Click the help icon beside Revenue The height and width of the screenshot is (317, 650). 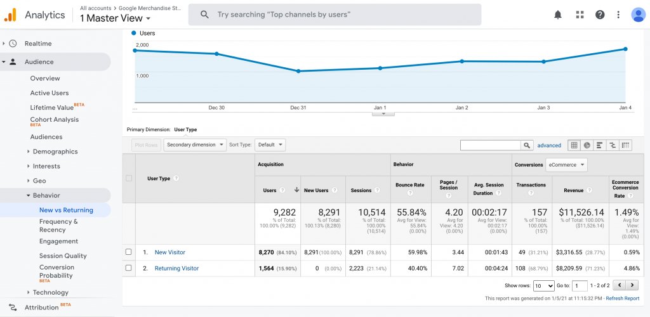click(589, 190)
